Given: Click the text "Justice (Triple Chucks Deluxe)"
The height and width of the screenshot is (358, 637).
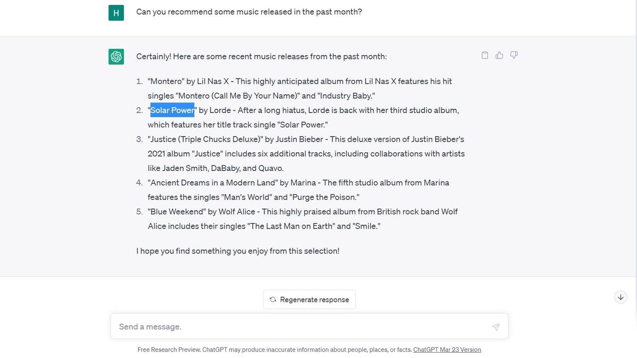Looking at the screenshot, I should pyautogui.click(x=205, y=139).
